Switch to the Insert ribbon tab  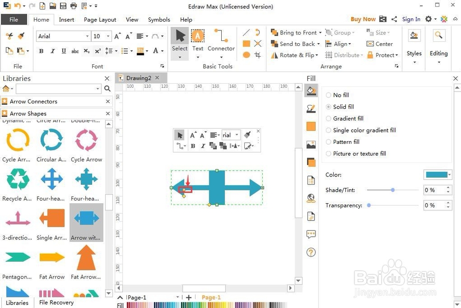(x=66, y=19)
